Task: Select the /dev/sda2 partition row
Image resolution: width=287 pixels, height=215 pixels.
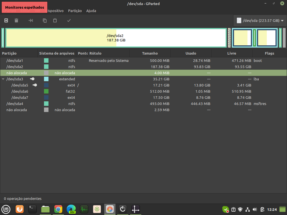Action: point(143,67)
